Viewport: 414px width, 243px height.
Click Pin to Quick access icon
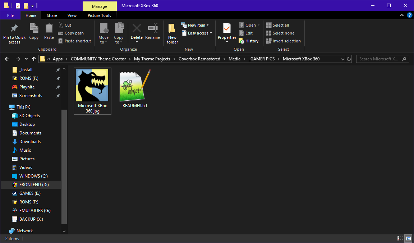click(x=14, y=28)
